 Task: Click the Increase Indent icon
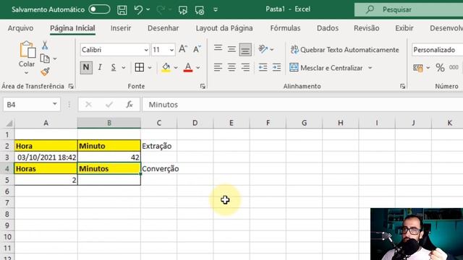(276, 67)
